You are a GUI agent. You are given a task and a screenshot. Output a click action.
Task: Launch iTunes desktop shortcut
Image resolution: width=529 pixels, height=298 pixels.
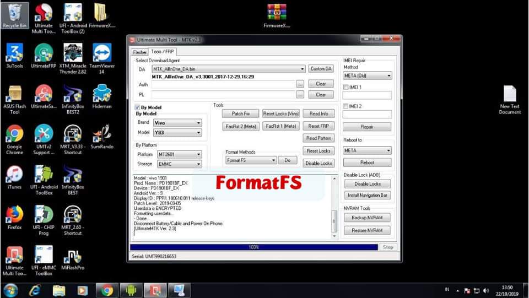pos(14,177)
